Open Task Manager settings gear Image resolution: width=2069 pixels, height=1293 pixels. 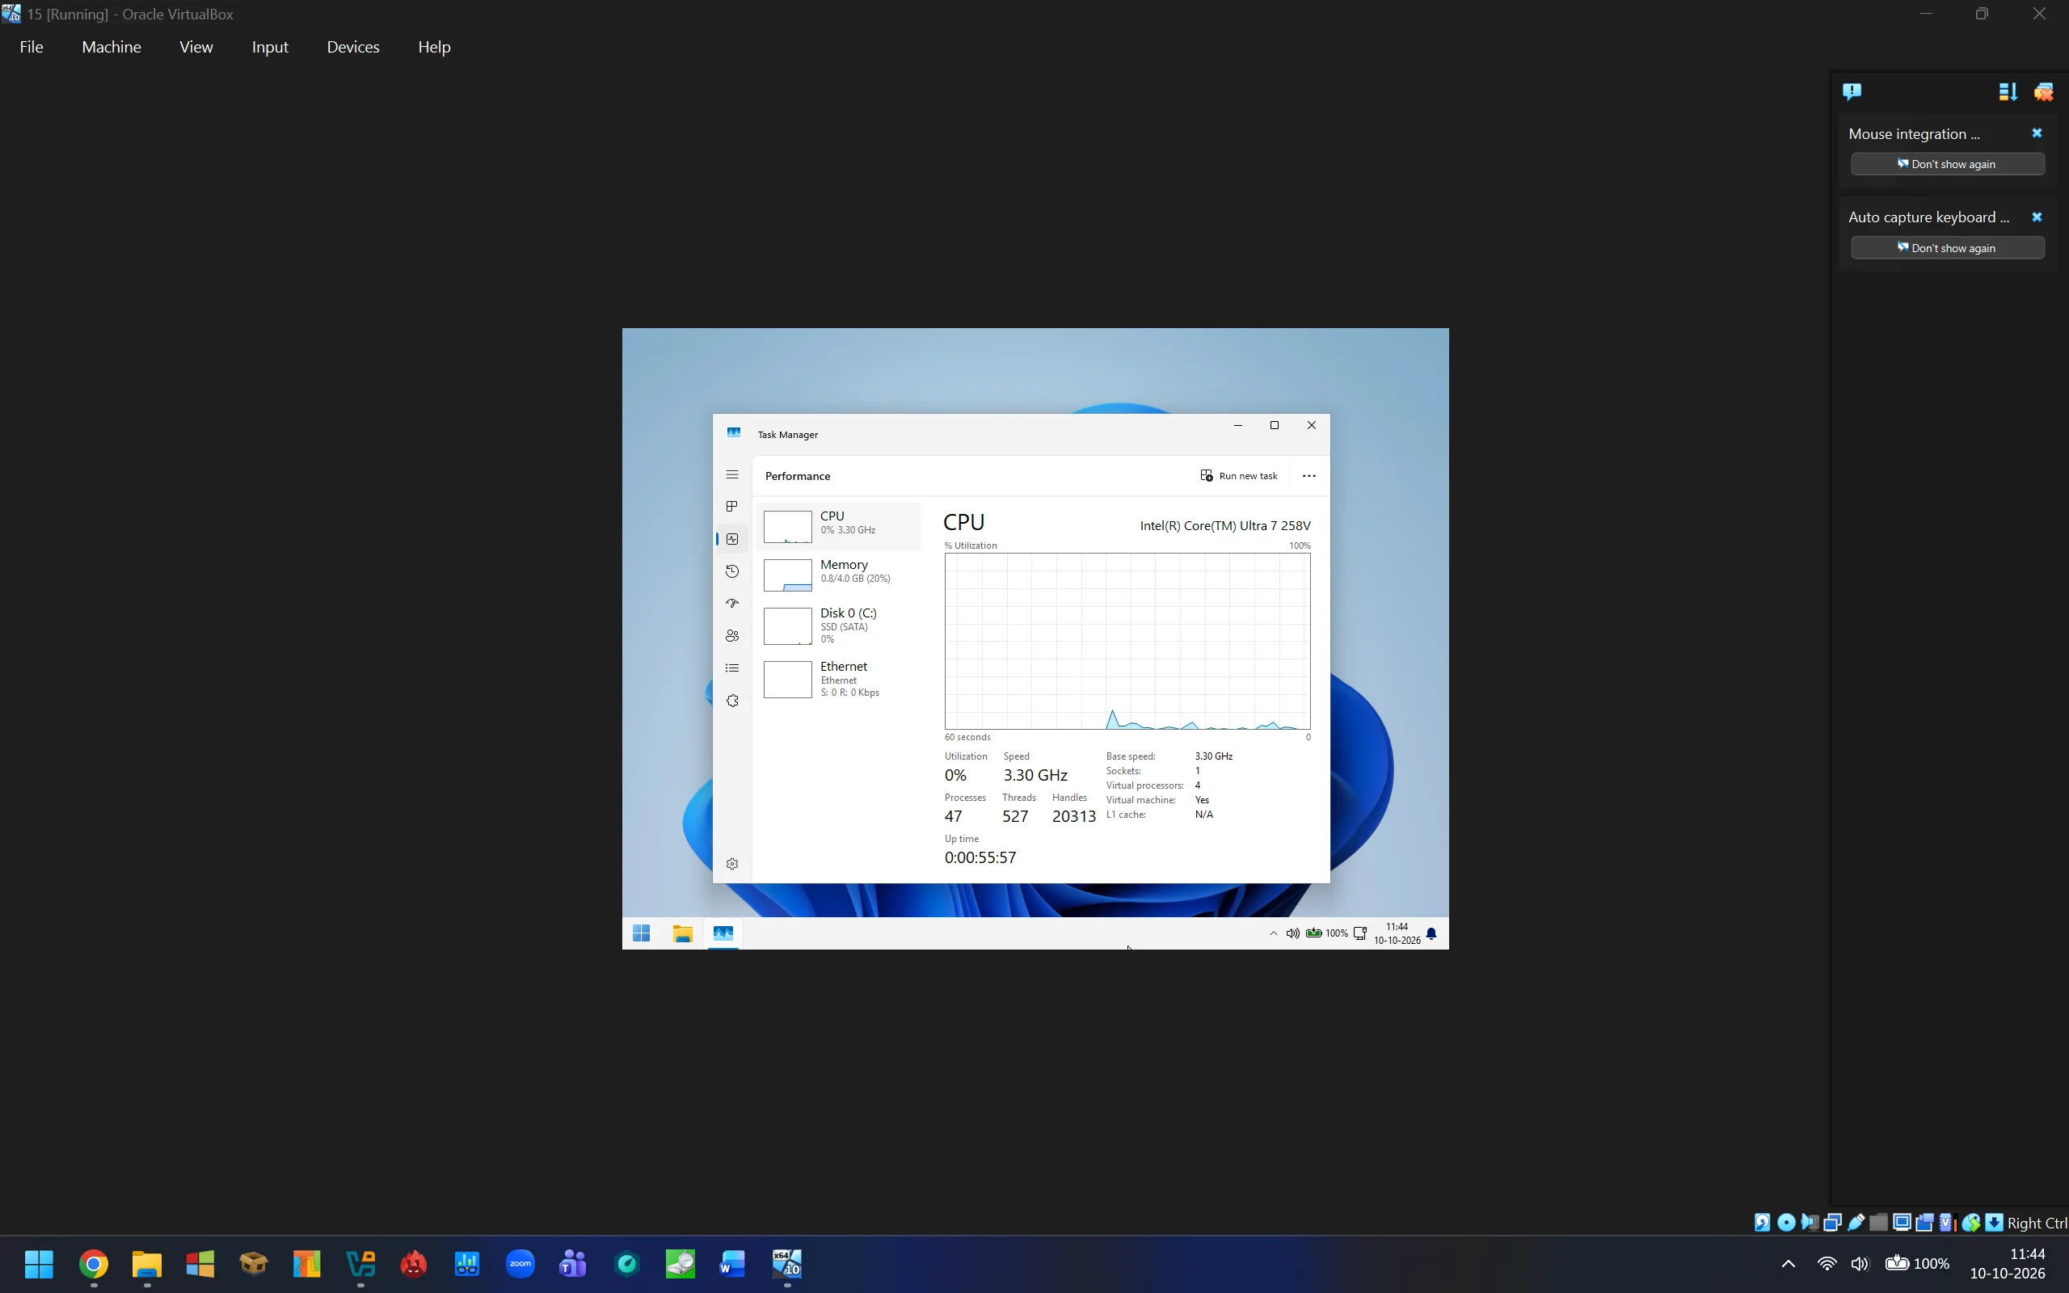tap(732, 864)
